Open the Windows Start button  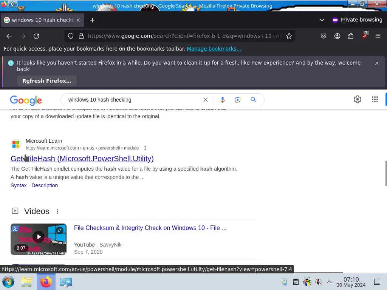(8, 282)
